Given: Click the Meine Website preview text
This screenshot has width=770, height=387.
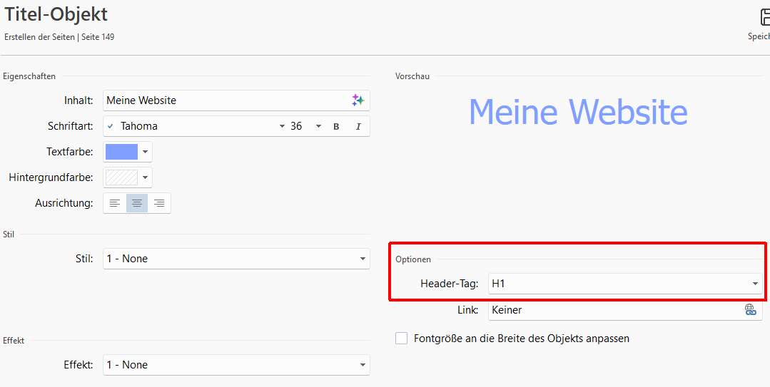Looking at the screenshot, I should click(x=578, y=112).
